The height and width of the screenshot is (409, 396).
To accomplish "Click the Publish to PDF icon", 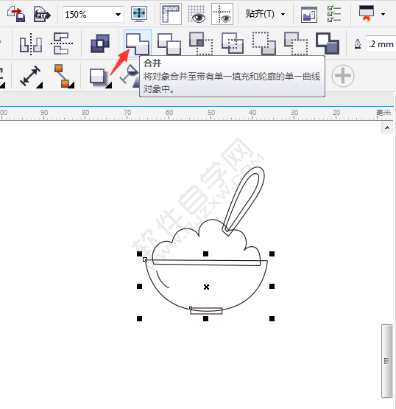I will tap(42, 14).
